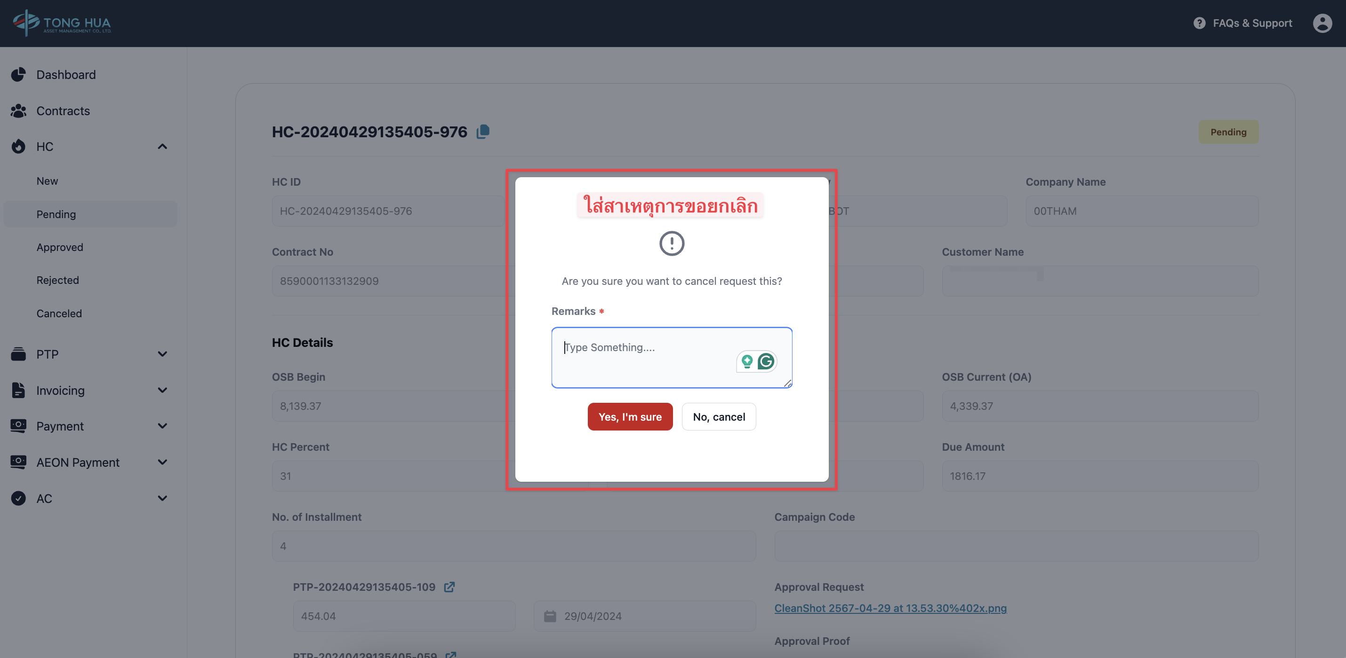This screenshot has width=1346, height=658.
Task: Select the Approved submenu item
Action: pyautogui.click(x=60, y=247)
